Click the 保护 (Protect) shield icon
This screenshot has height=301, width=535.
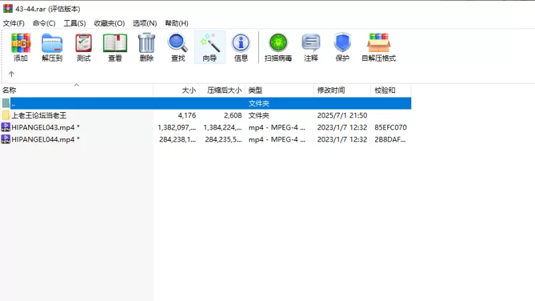pyautogui.click(x=342, y=43)
